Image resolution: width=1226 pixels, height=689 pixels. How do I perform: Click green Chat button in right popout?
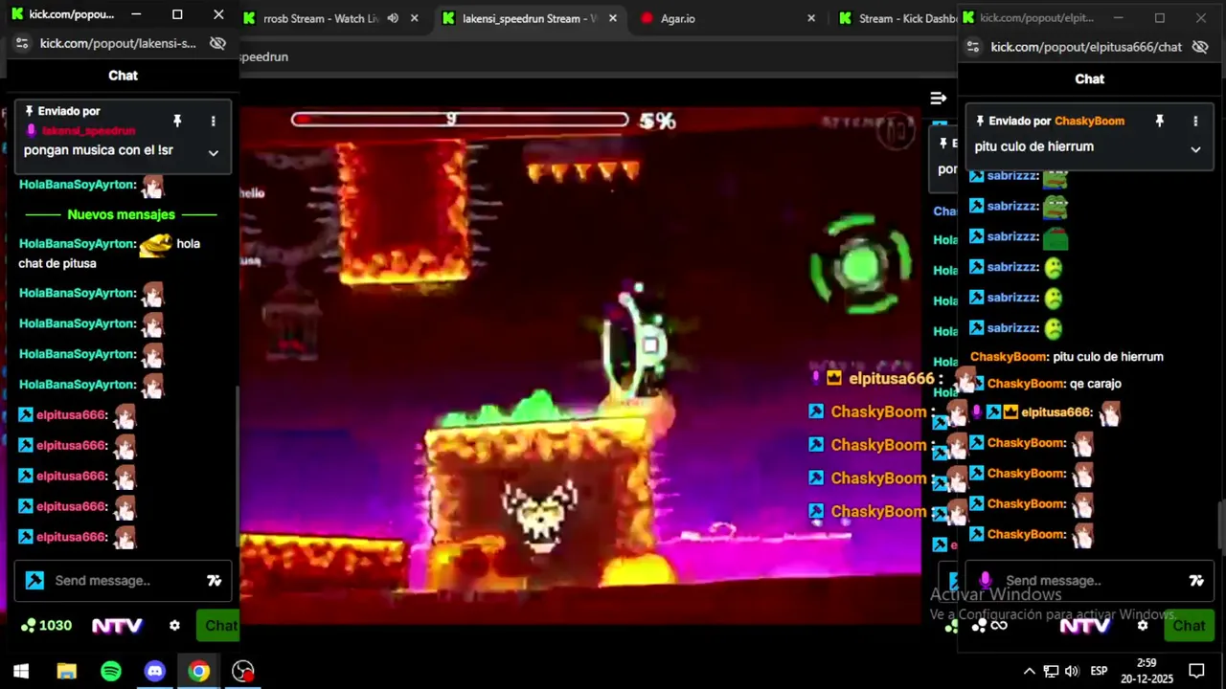pyautogui.click(x=1189, y=625)
